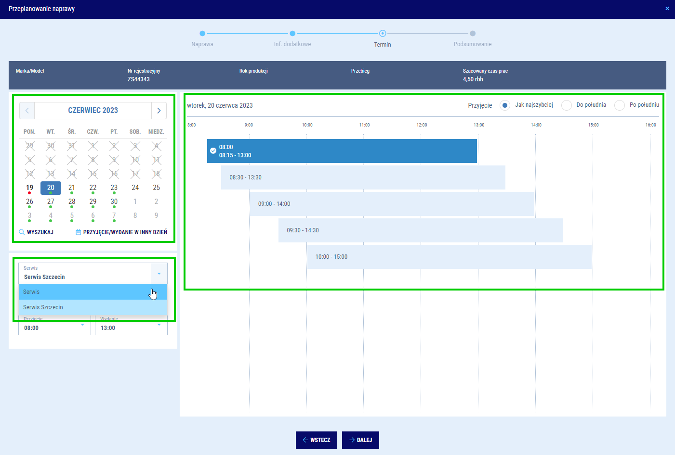The width and height of the screenshot is (675, 455).
Task: Click the checkmark on selected 08:00 slot
Action: point(213,151)
